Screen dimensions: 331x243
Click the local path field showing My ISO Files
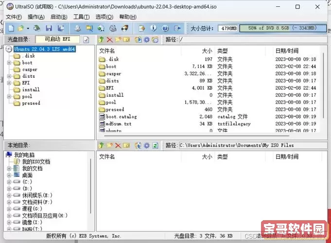(253, 145)
